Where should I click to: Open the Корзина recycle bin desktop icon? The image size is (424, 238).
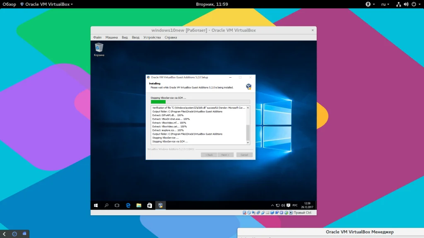pyautogui.click(x=99, y=48)
